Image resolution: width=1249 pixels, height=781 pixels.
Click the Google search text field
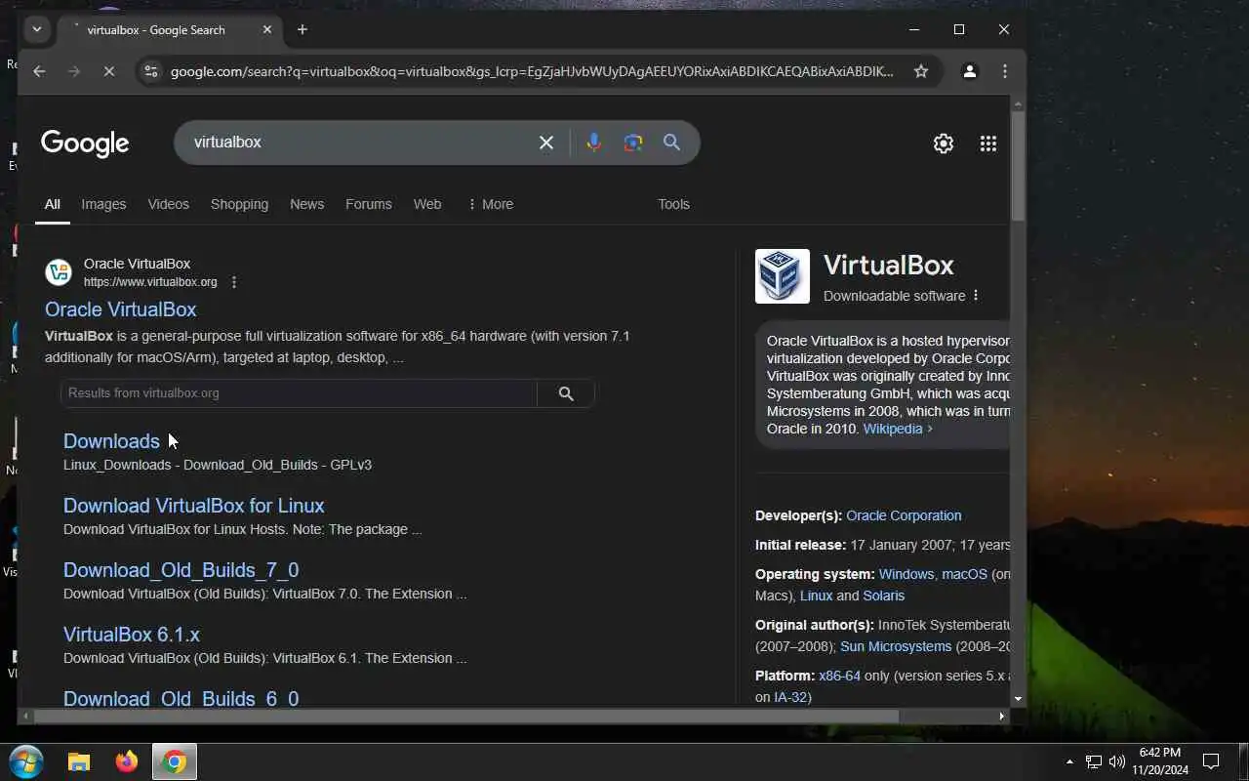[361, 143]
